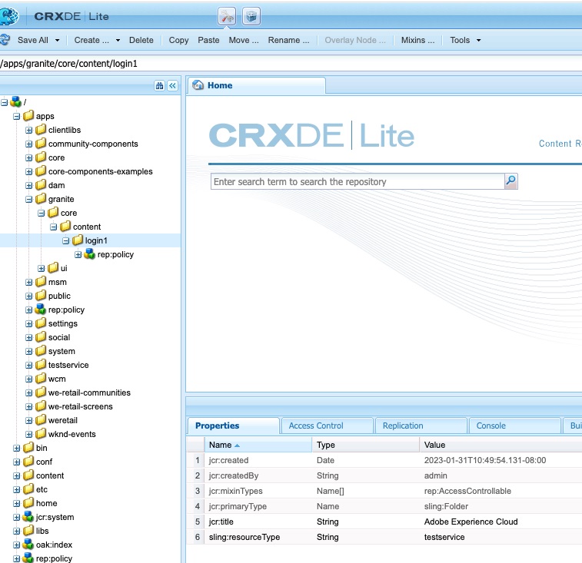Click the apps folder icon
Viewport: 582px width, 563px height.
point(28,116)
